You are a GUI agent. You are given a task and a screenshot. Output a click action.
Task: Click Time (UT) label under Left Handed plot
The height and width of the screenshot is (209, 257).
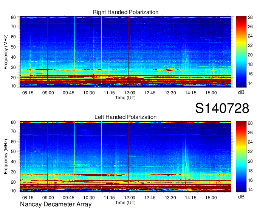(125, 203)
